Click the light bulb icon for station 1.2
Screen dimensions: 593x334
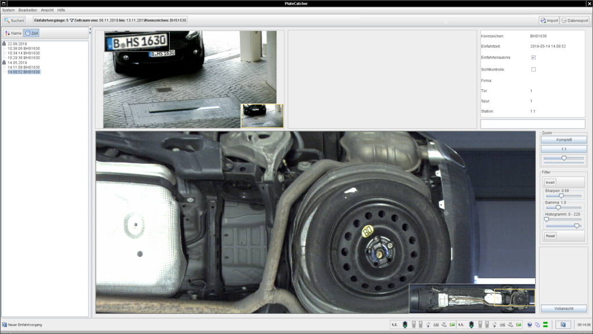coord(428,325)
